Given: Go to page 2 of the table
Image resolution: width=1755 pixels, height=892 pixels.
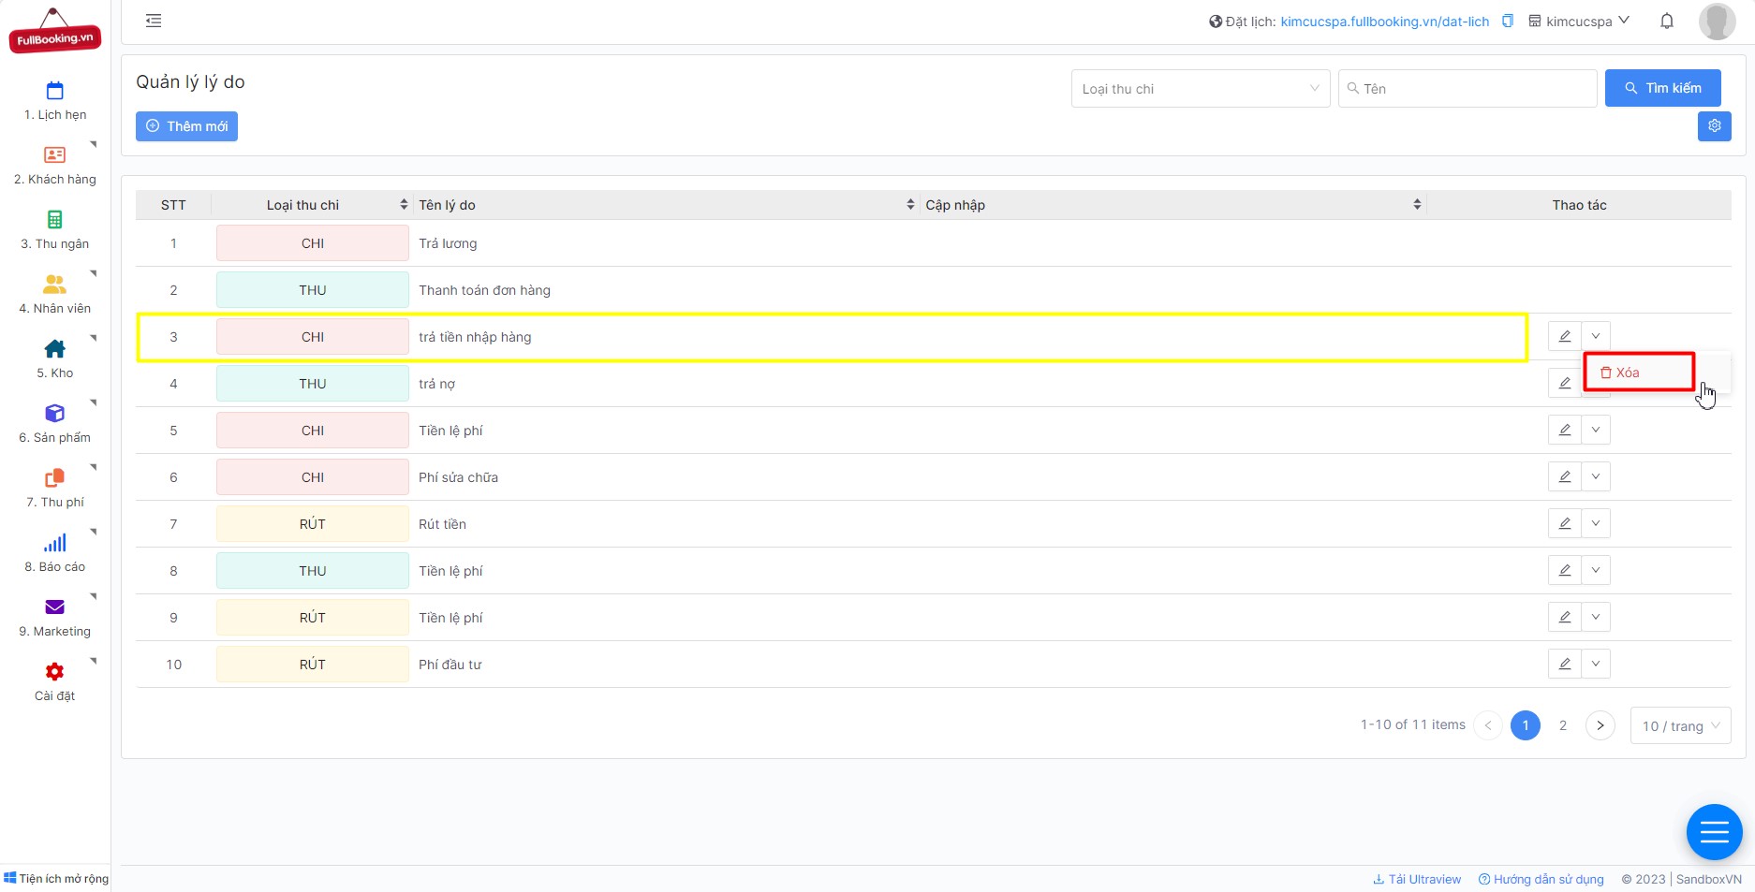Looking at the screenshot, I should point(1562,725).
